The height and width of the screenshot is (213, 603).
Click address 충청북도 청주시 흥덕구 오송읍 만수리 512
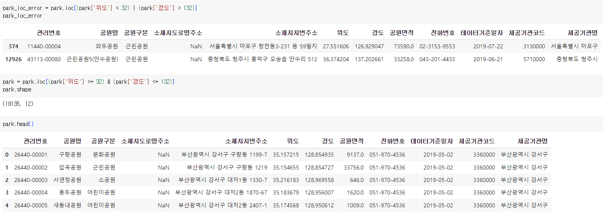point(262,59)
